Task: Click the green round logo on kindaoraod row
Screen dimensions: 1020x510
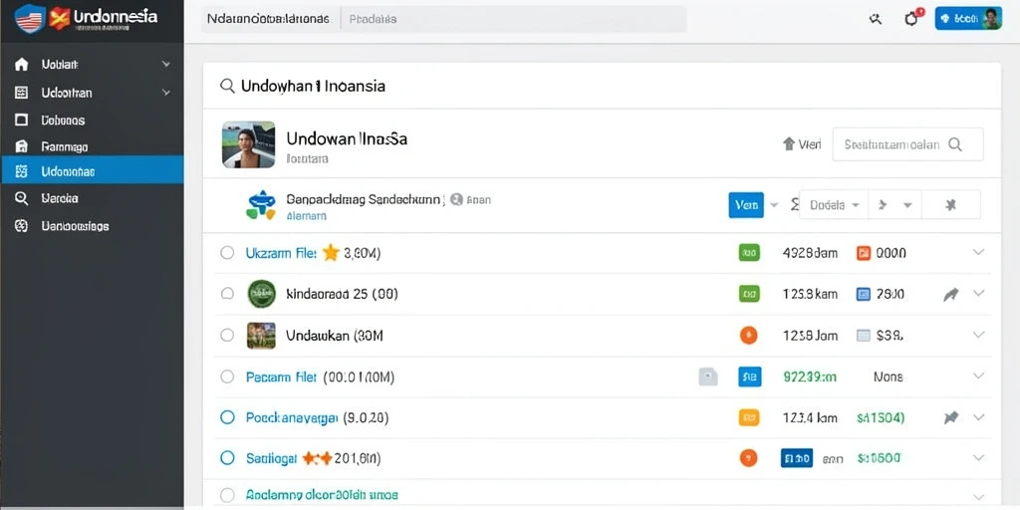Action: tap(262, 294)
